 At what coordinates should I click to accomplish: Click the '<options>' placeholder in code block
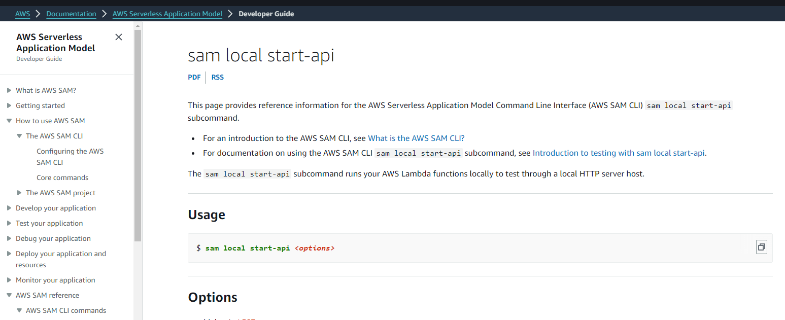315,248
